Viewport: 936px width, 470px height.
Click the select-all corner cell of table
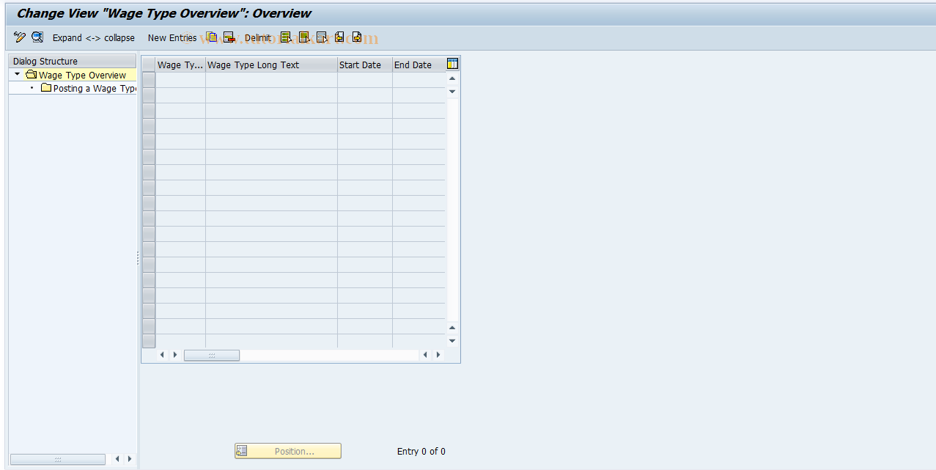pos(149,65)
